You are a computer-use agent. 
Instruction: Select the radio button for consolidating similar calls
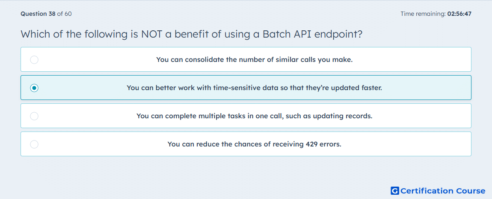pos(34,60)
